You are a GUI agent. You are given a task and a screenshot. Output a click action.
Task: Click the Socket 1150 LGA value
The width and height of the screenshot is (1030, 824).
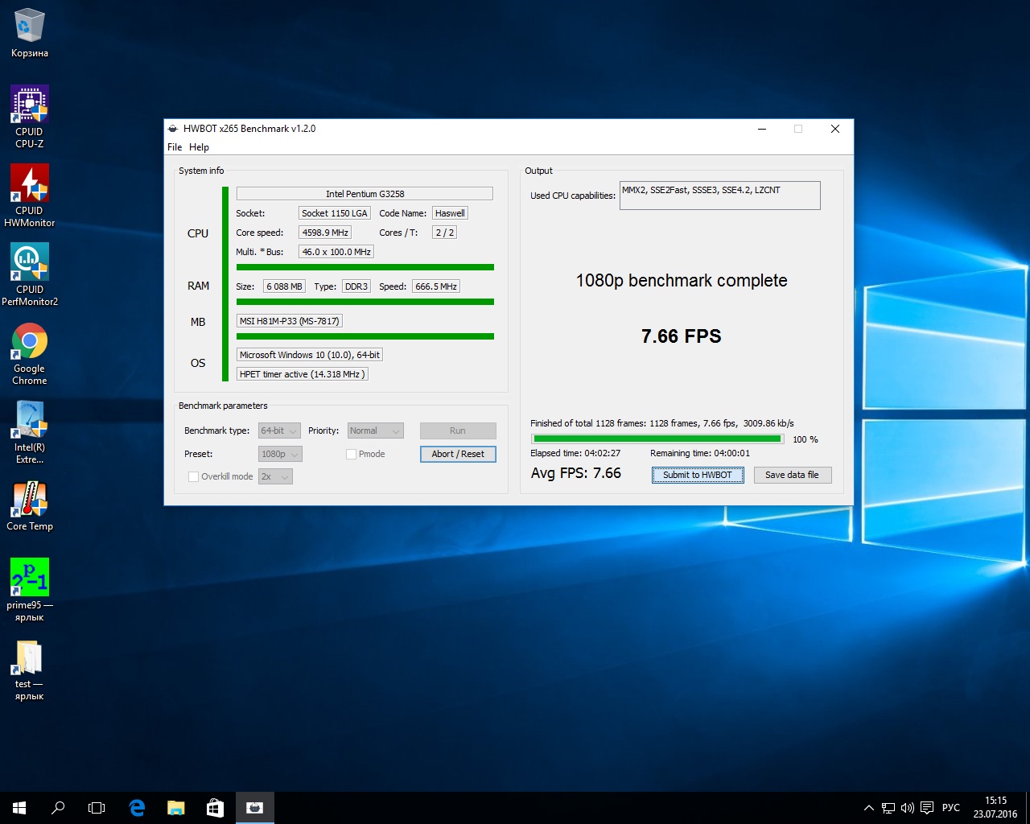click(335, 213)
